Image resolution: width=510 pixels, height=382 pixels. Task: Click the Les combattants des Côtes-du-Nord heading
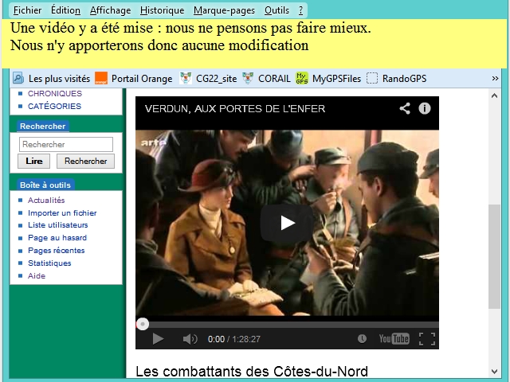tap(252, 372)
